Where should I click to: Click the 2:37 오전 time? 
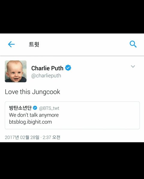(x=51, y=137)
